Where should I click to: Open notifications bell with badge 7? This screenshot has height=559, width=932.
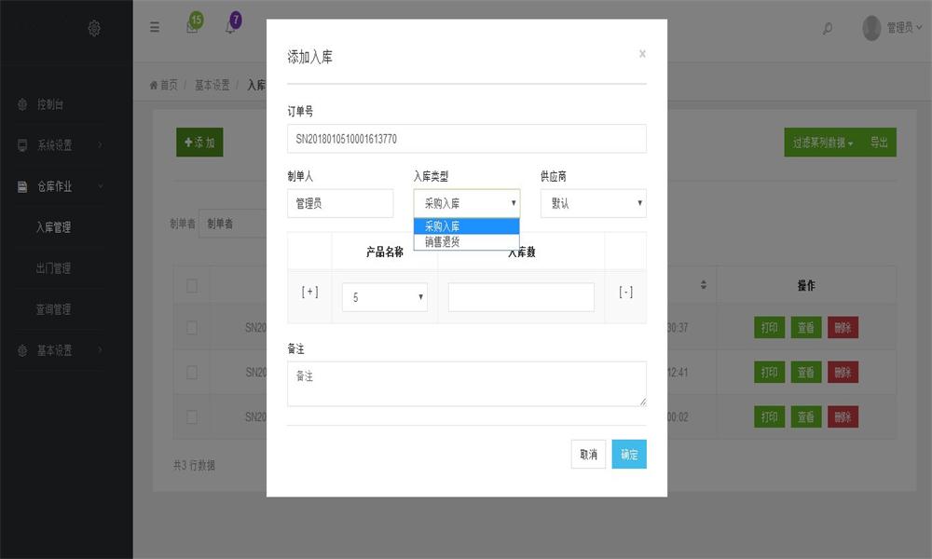(230, 27)
